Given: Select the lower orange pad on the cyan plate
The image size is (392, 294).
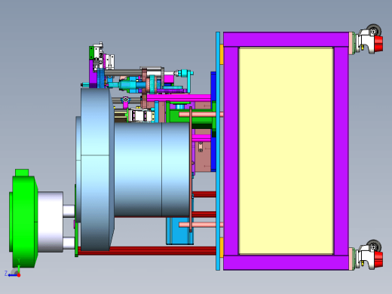Looking at the screenshot, I should pyautogui.click(x=222, y=247).
